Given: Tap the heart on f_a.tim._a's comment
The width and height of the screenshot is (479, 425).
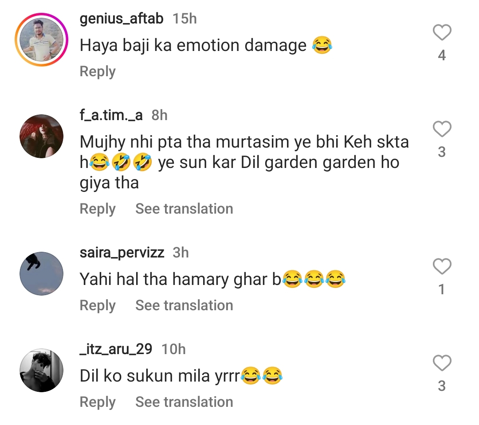Looking at the screenshot, I should click(442, 130).
